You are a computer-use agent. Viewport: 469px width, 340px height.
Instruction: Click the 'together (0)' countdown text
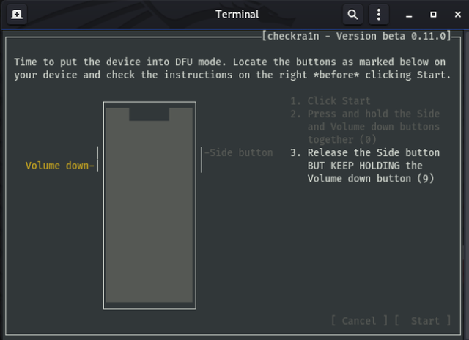(x=342, y=140)
